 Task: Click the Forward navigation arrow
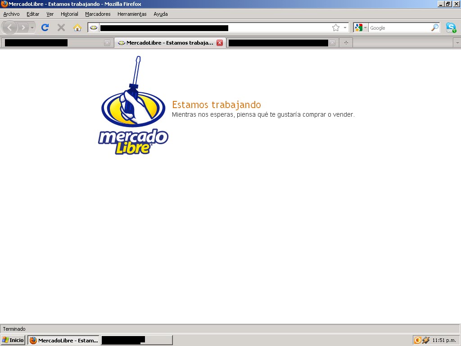23,27
